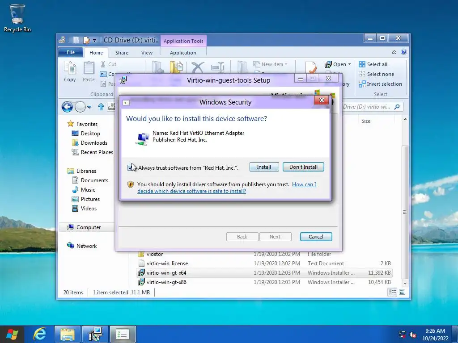The width and height of the screenshot is (458, 343).
Task: Click the Delete X icon in ribbon
Action: point(198,67)
